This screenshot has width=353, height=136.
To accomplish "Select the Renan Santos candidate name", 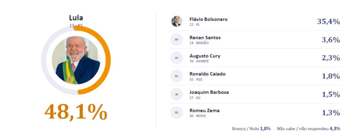I will [205, 38].
